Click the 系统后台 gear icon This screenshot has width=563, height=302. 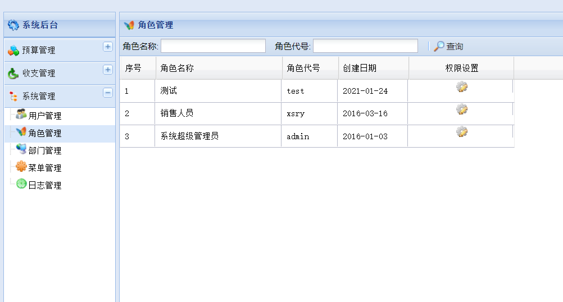click(x=13, y=25)
